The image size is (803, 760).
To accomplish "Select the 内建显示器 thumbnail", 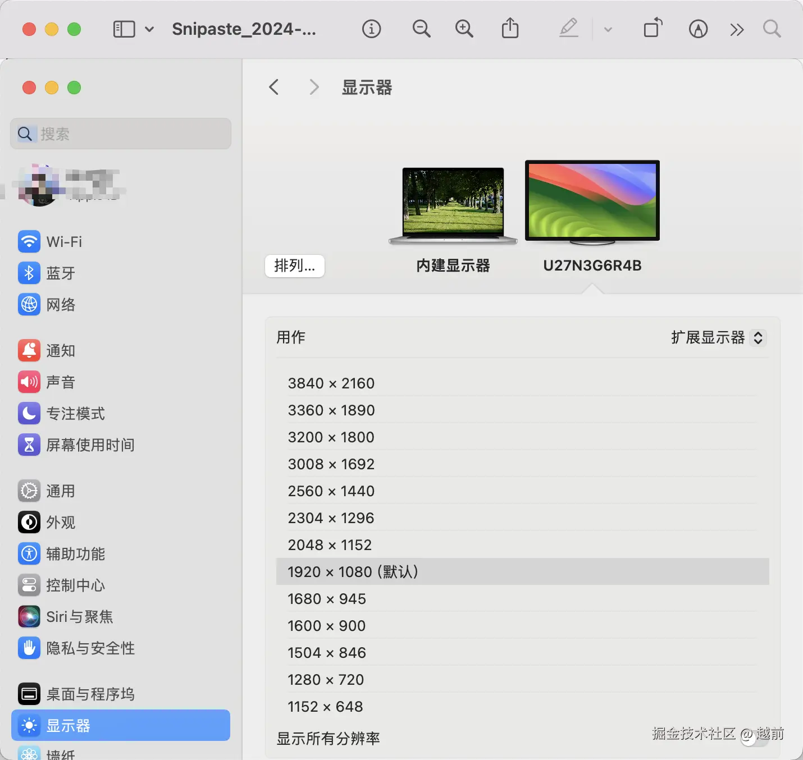I will click(453, 204).
